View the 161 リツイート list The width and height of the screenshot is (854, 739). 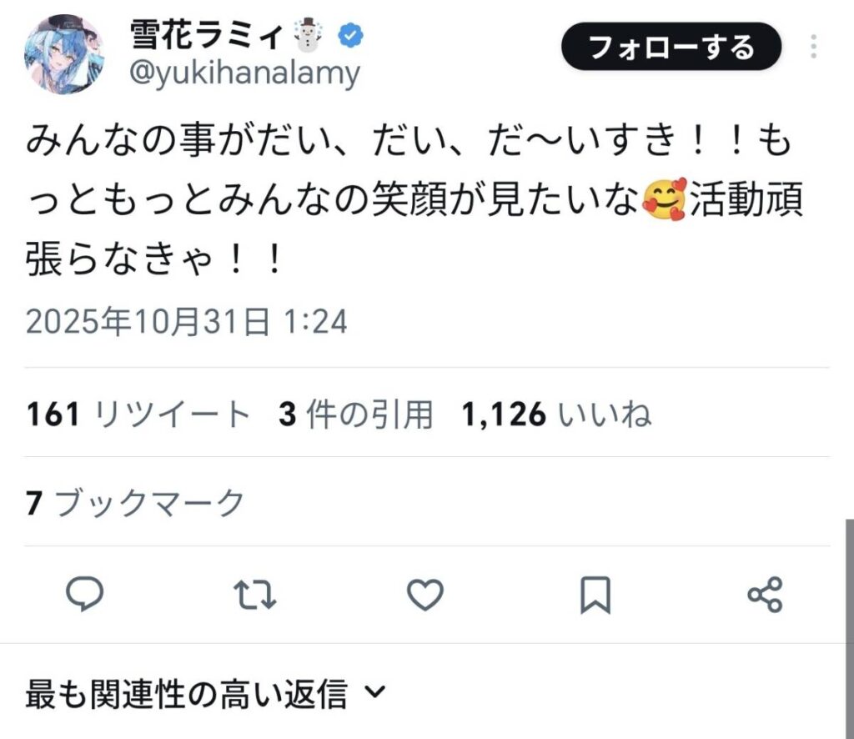(138, 414)
